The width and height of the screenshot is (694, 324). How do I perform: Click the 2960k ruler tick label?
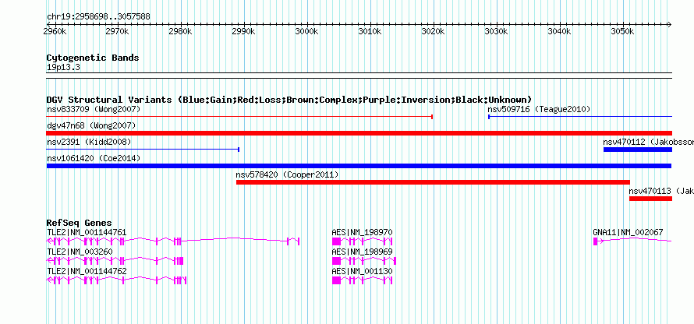[55, 32]
